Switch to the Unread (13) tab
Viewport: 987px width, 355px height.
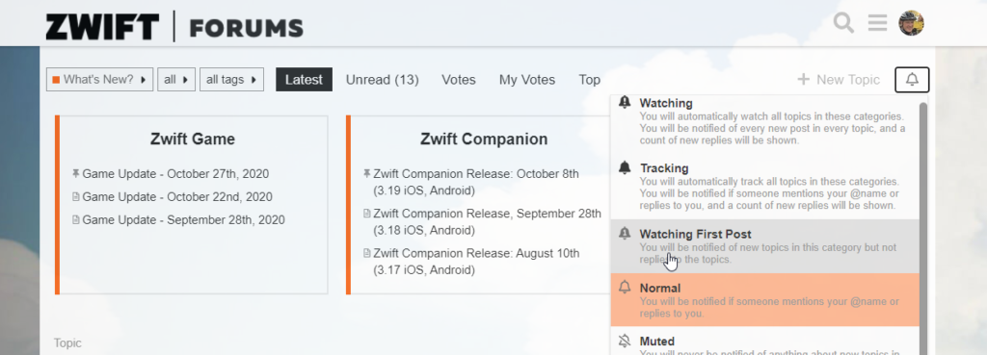382,80
